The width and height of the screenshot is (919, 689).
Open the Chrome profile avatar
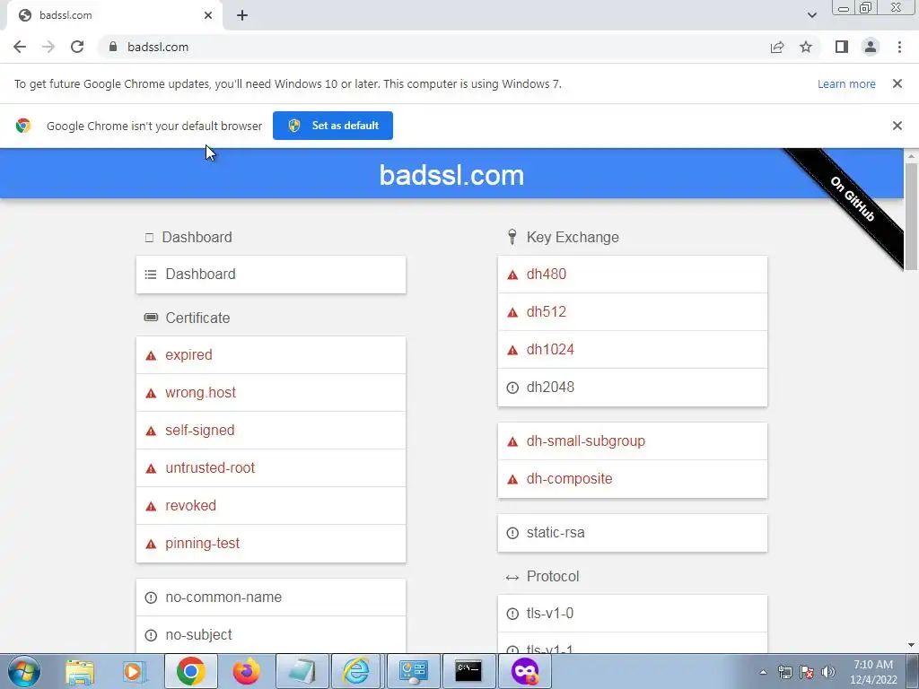[x=871, y=47]
